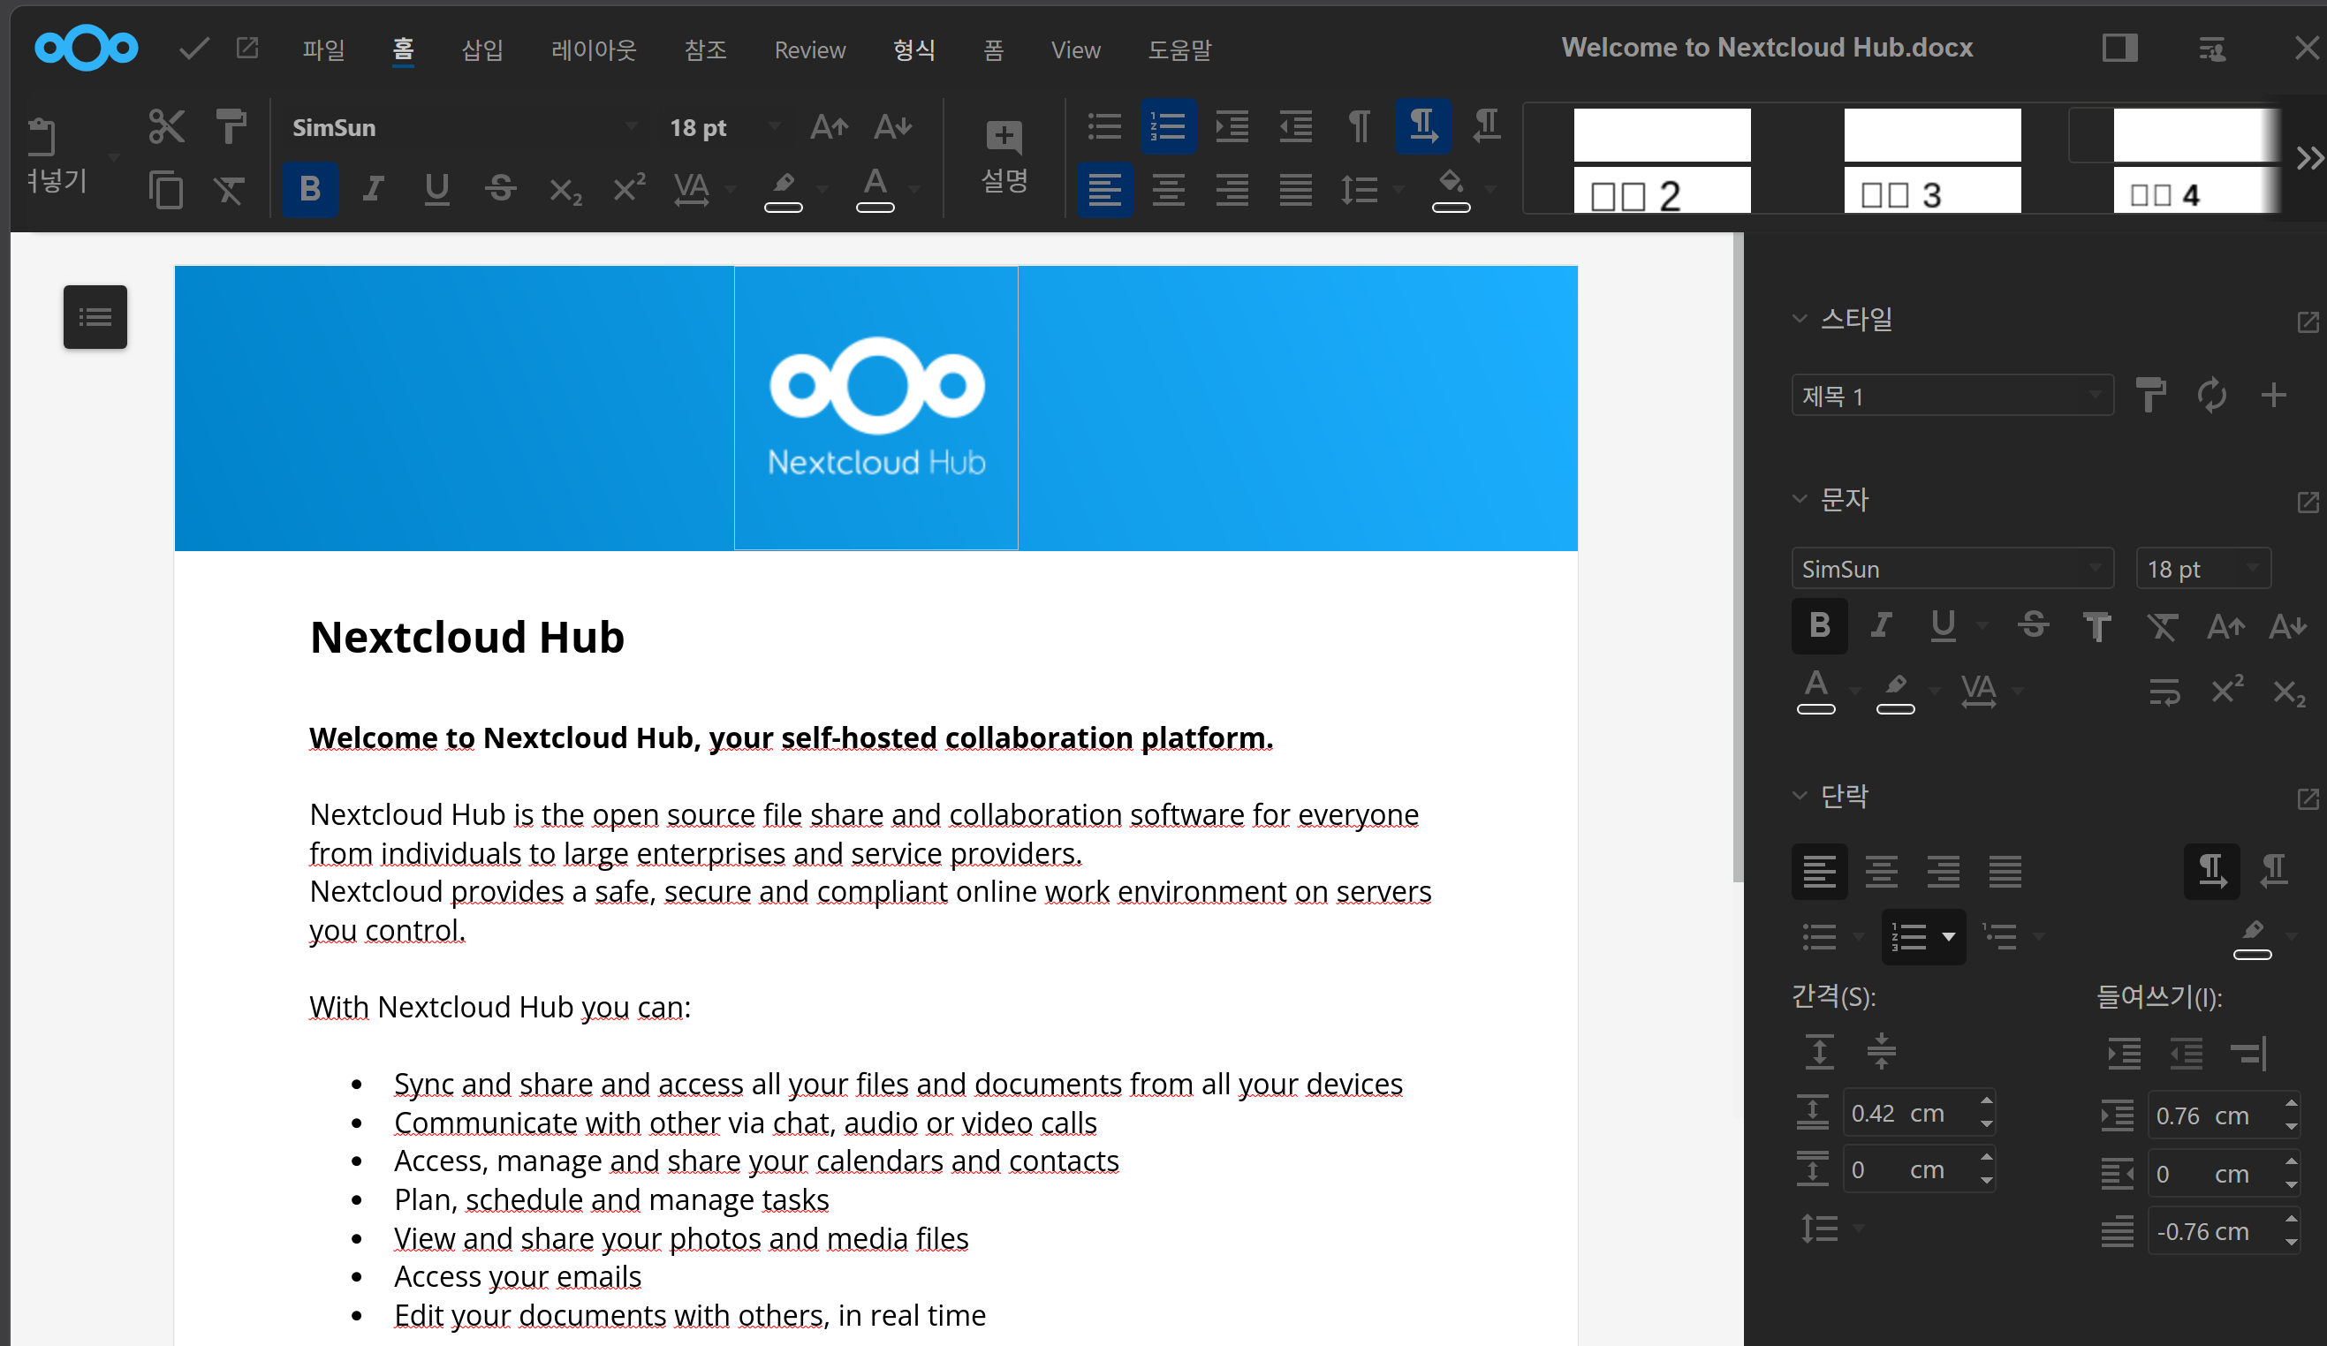The image size is (2327, 1346).
Task: Switch to the 레이아웃 tab
Action: (594, 49)
